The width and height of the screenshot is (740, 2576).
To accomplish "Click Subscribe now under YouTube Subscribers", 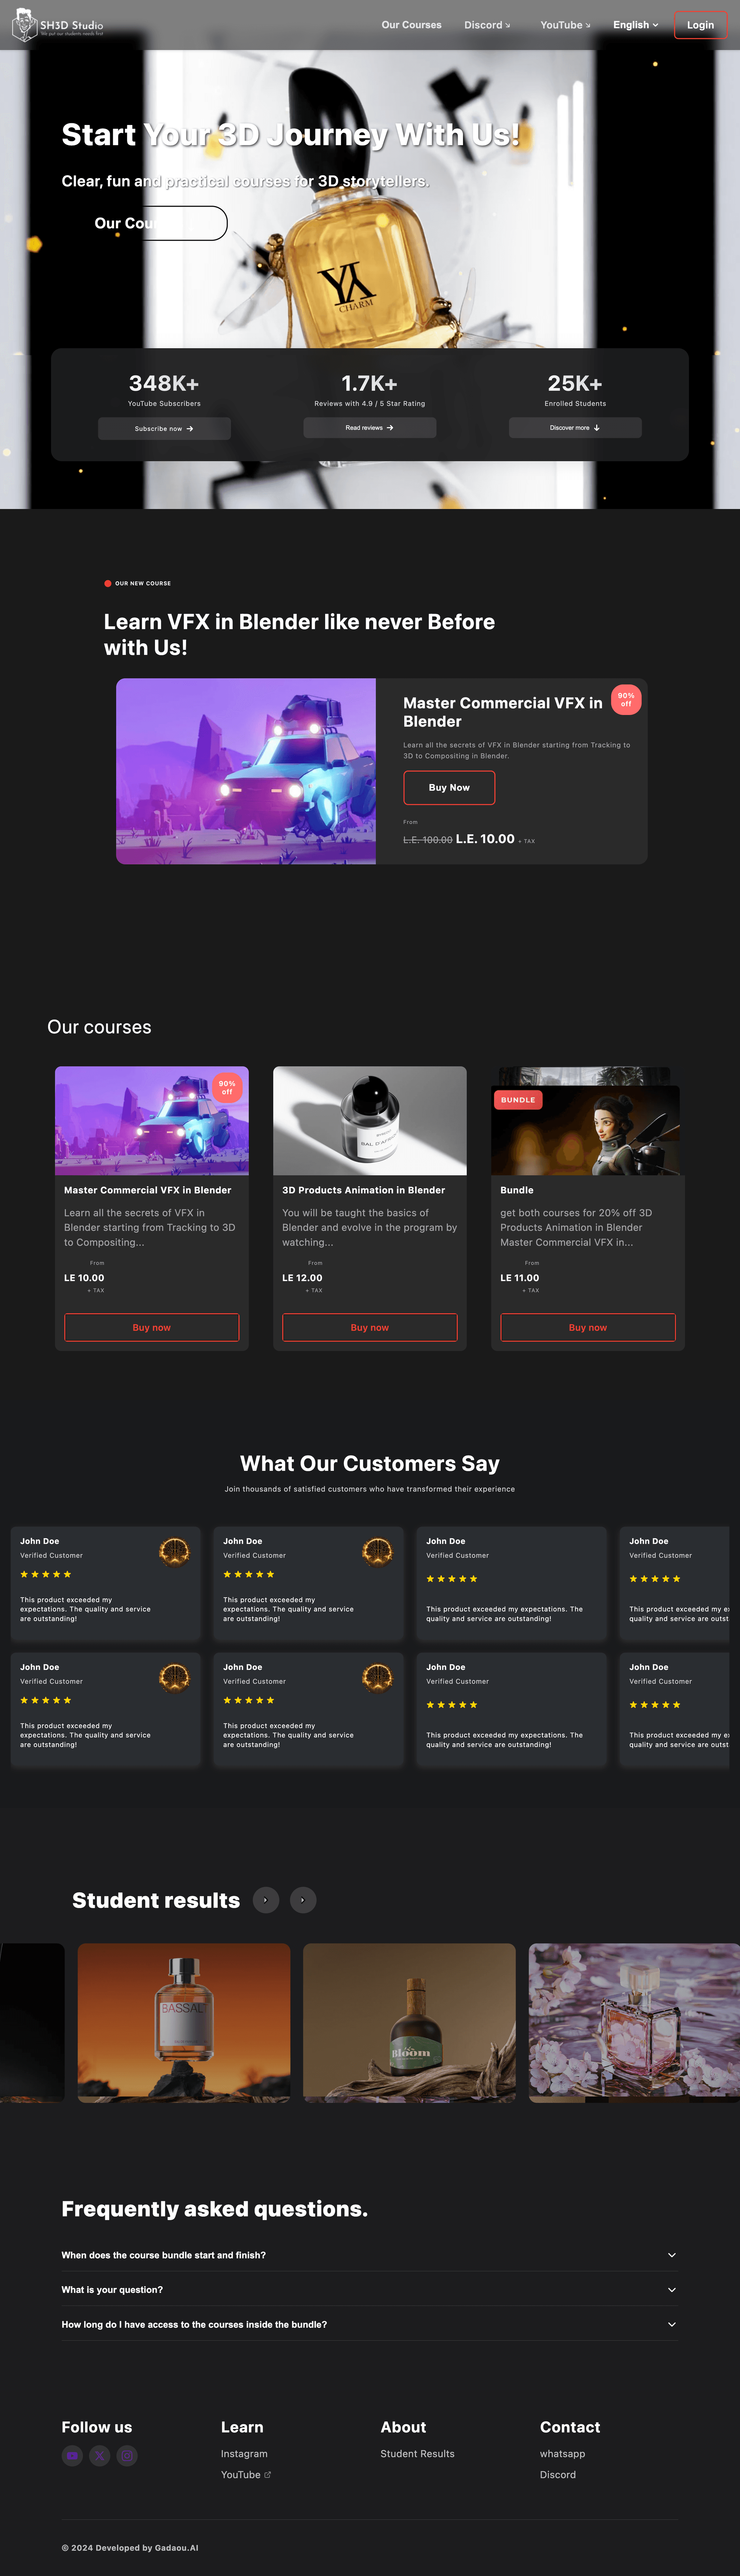I will 164,428.
